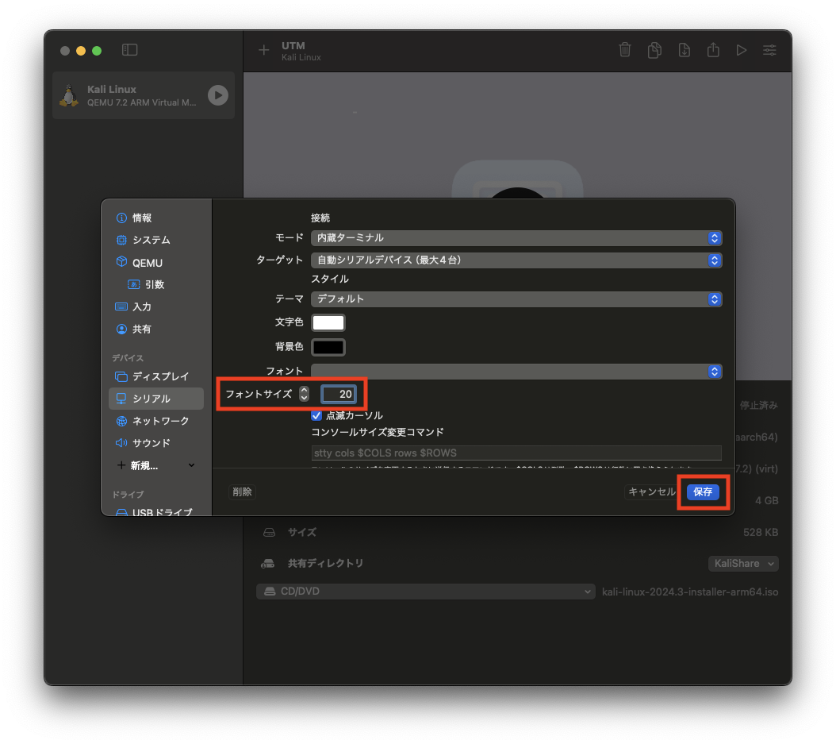Pick 背景色 black color swatch
This screenshot has height=744, width=836.
tap(328, 348)
